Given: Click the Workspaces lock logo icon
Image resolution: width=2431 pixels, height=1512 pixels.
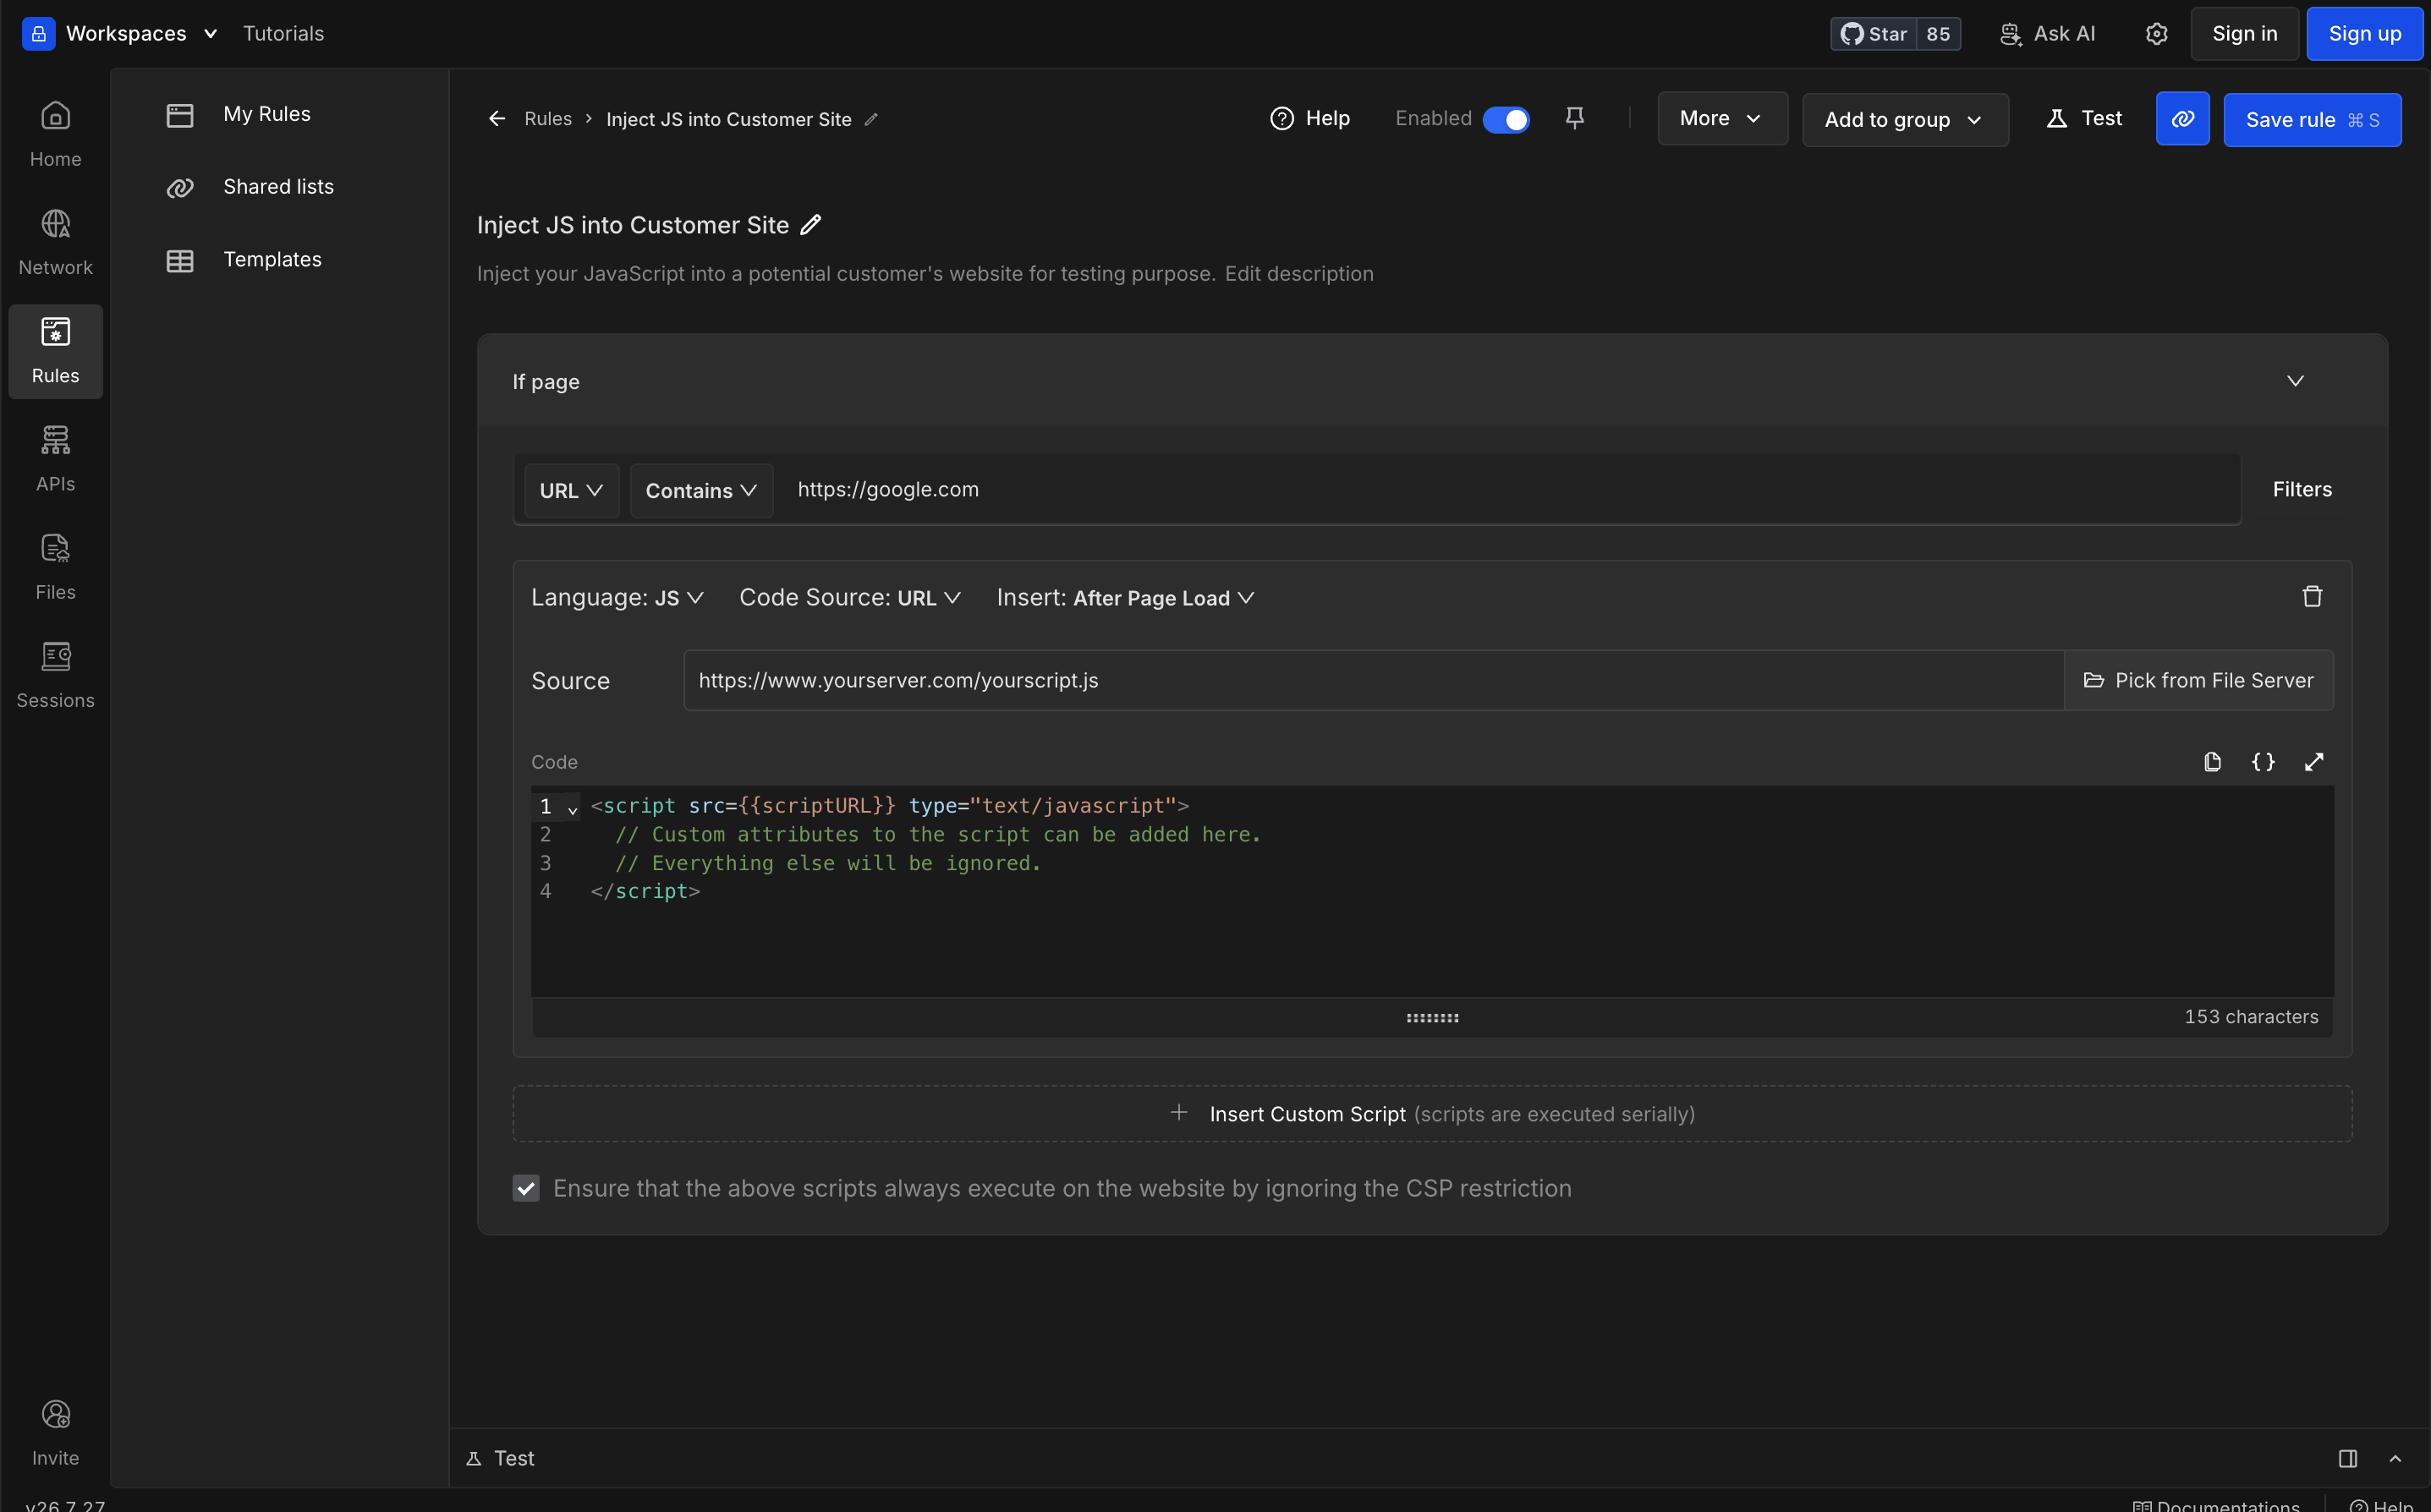Looking at the screenshot, I should [x=38, y=33].
